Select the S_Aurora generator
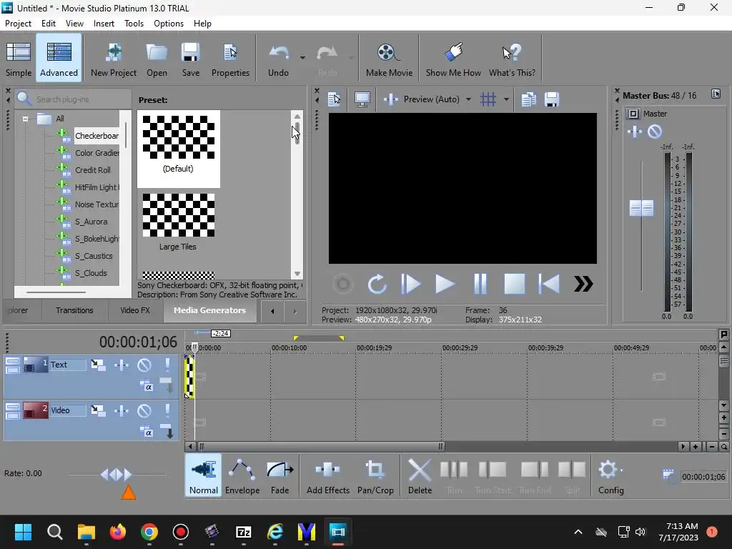 click(x=91, y=222)
